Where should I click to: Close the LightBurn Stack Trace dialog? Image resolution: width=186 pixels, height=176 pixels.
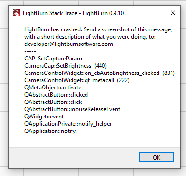tap(173, 13)
